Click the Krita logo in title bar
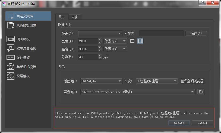 4,4
